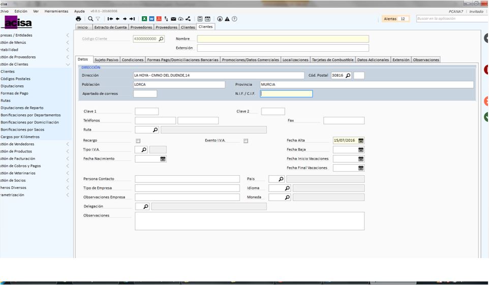This screenshot has height=285, width=489.
Task: Open the calculator icon in the toolbar
Action: tap(200, 19)
